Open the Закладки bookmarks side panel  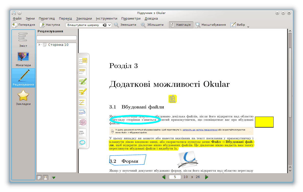pyautogui.click(x=23, y=98)
